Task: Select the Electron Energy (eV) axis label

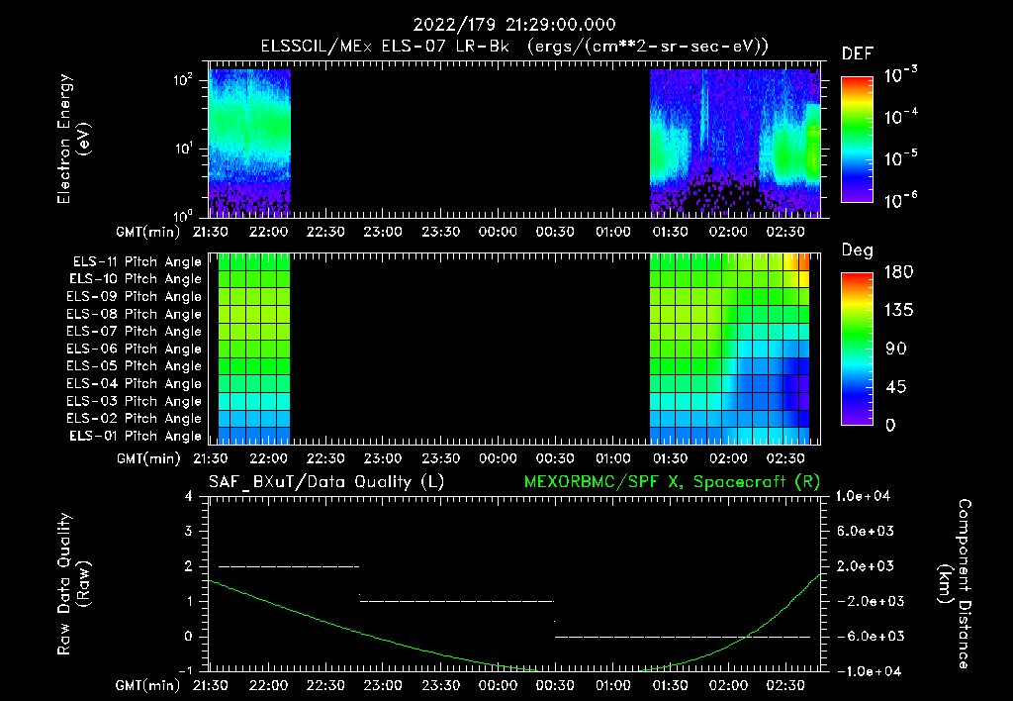Action: pos(73,139)
